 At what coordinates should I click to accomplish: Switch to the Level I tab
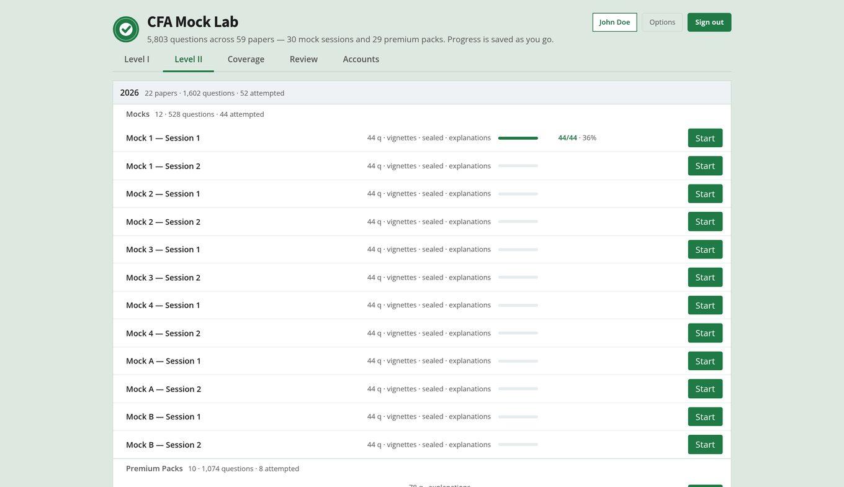(x=137, y=59)
